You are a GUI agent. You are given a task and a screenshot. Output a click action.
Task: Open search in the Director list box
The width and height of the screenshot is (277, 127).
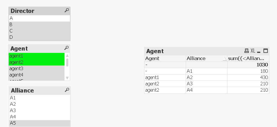click(67, 10)
